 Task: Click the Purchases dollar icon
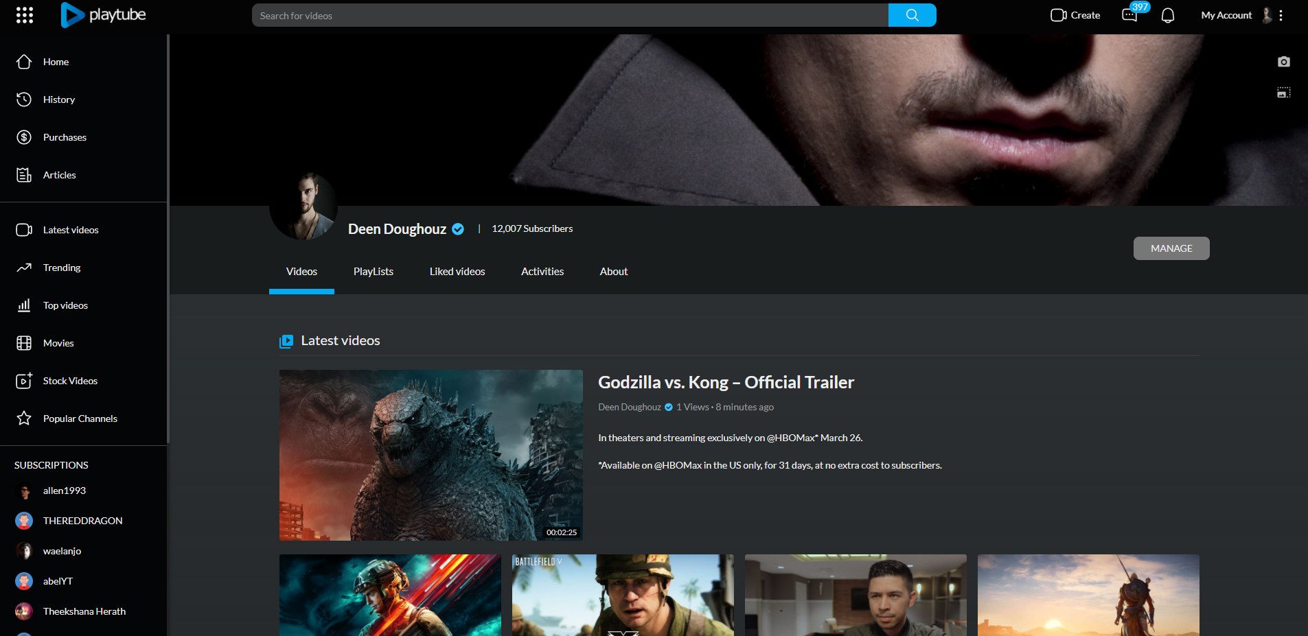click(x=24, y=137)
